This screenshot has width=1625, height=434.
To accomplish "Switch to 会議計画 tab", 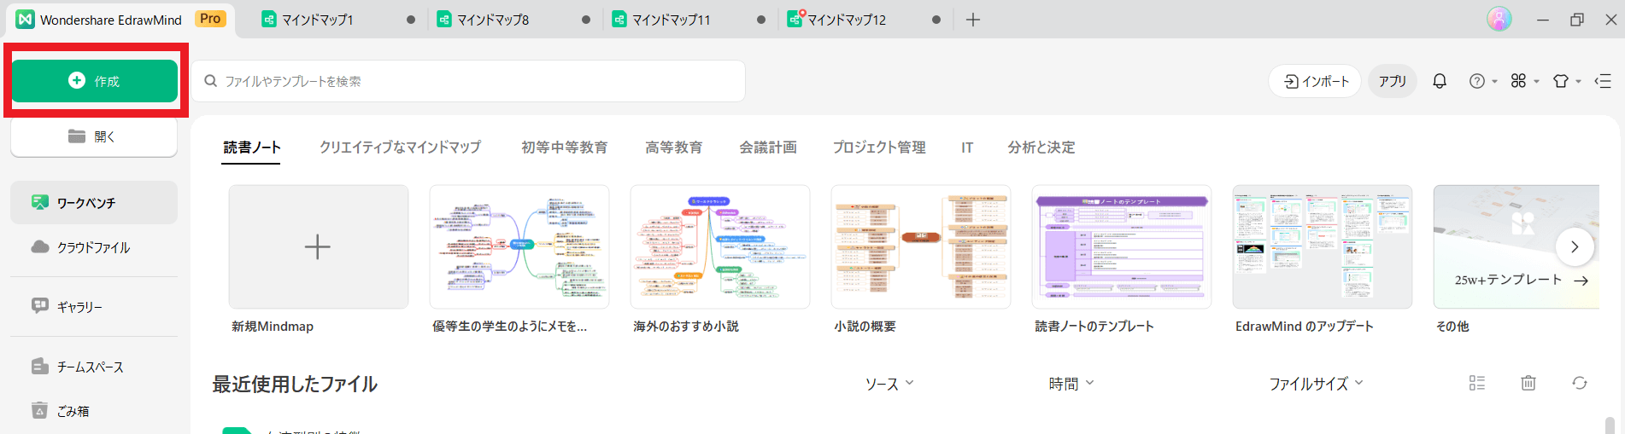I will coord(768,148).
